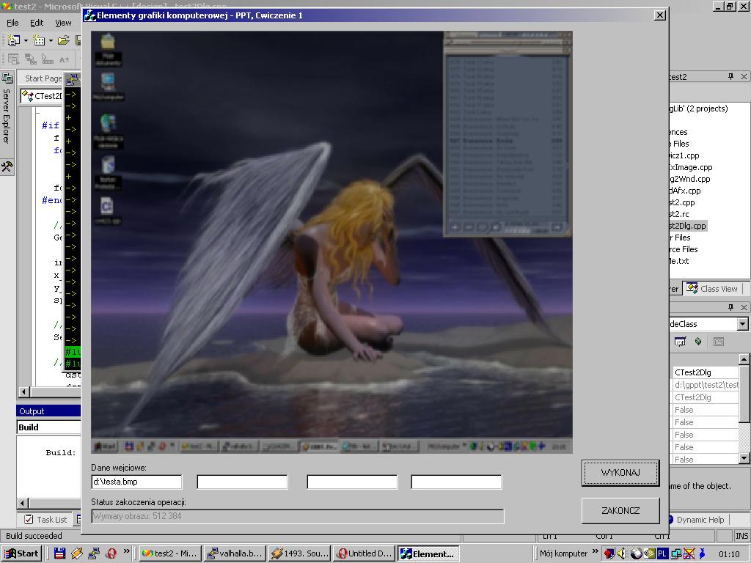Open the File menu
The height and width of the screenshot is (563, 751).
[12, 23]
